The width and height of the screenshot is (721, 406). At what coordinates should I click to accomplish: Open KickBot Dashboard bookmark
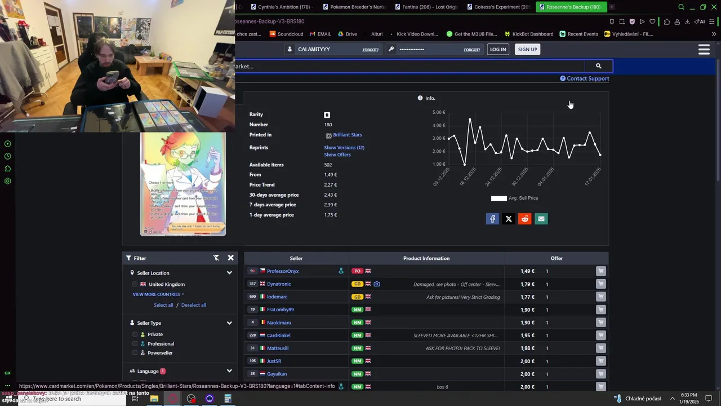click(x=528, y=34)
